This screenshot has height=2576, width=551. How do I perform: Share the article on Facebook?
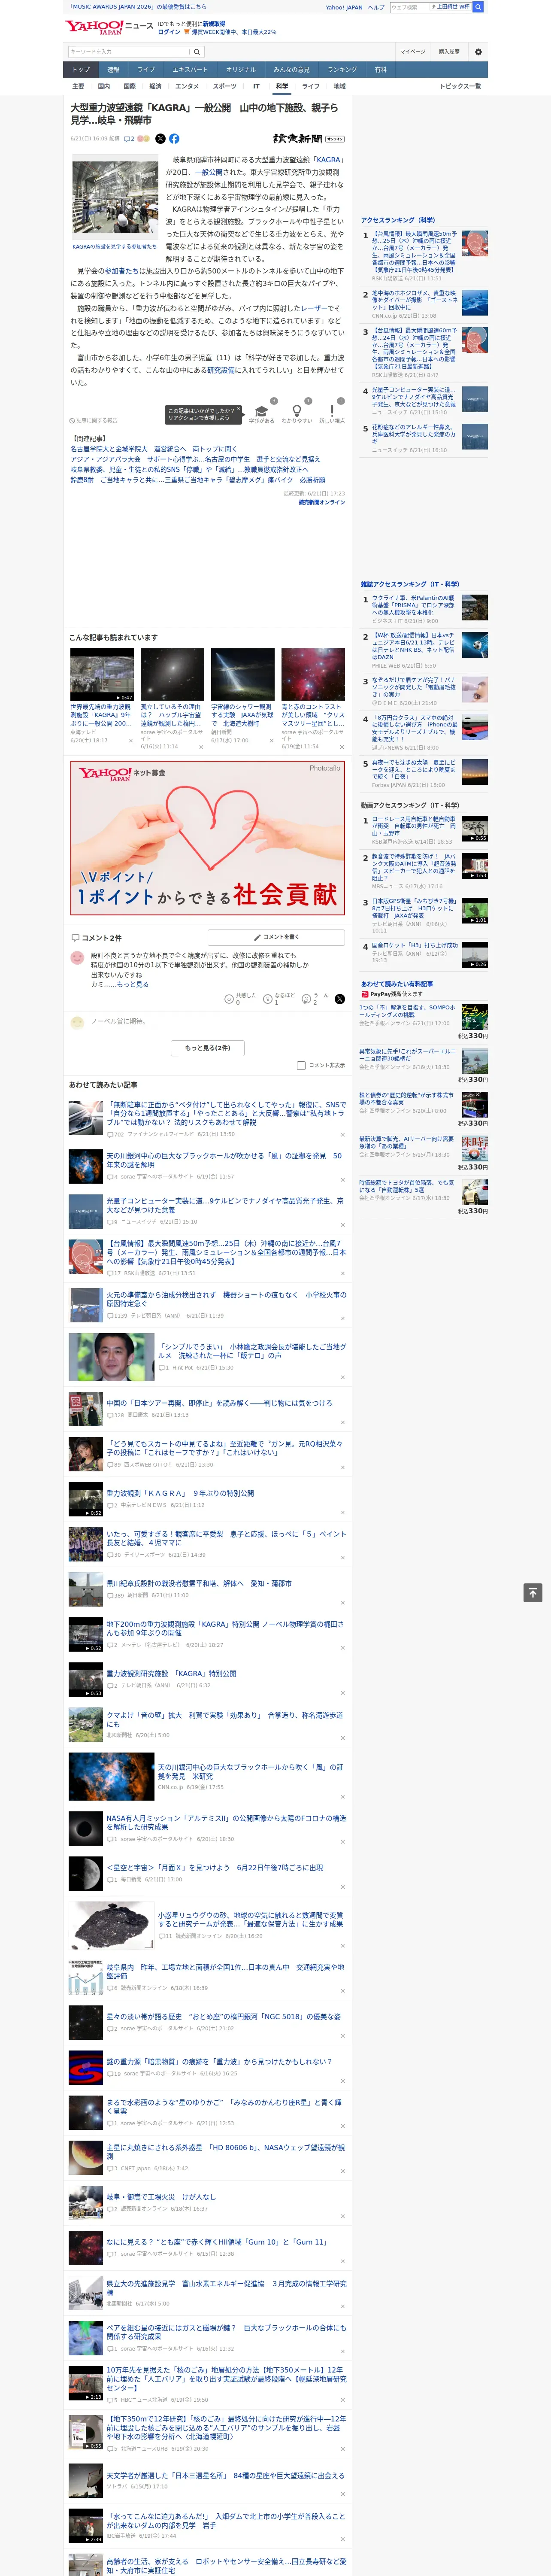(x=174, y=139)
